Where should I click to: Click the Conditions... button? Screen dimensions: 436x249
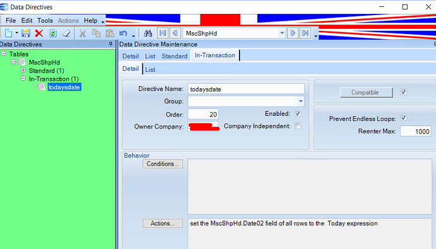point(162,164)
